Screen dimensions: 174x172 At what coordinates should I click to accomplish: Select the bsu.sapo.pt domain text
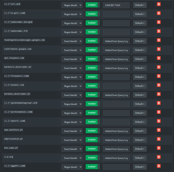11,148
